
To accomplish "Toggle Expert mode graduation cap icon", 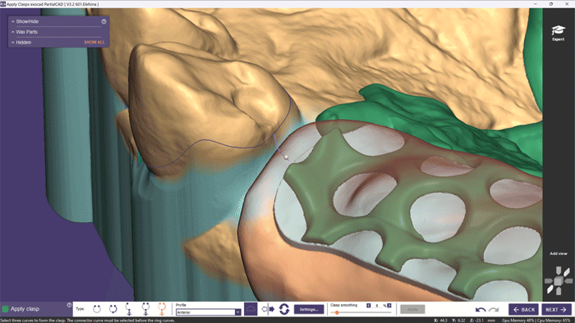I will pyautogui.click(x=558, y=33).
